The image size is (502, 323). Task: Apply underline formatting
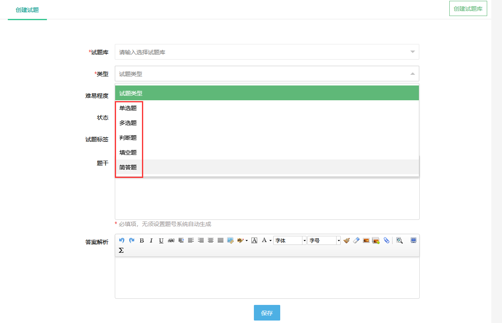pyautogui.click(x=161, y=240)
